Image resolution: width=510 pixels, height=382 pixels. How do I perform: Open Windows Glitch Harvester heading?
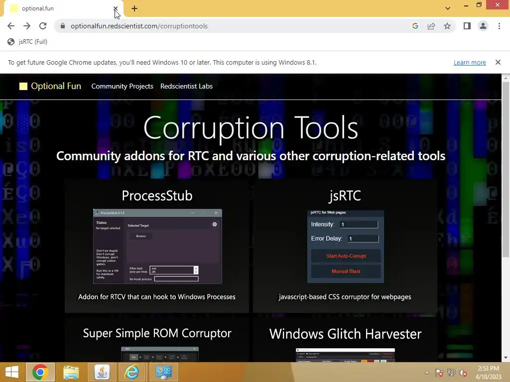[346, 334]
